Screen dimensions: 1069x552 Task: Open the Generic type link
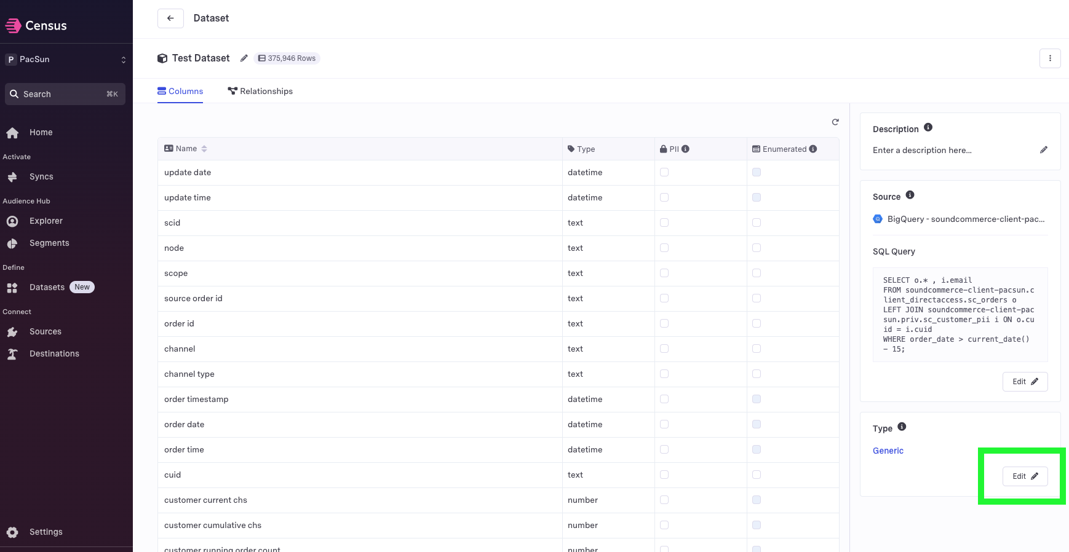[888, 451]
